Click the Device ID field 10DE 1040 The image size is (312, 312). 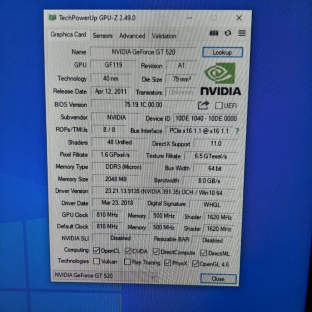coord(206,119)
